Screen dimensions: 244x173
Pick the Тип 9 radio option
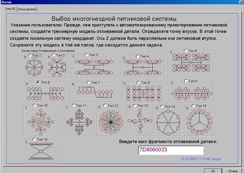[186, 81]
